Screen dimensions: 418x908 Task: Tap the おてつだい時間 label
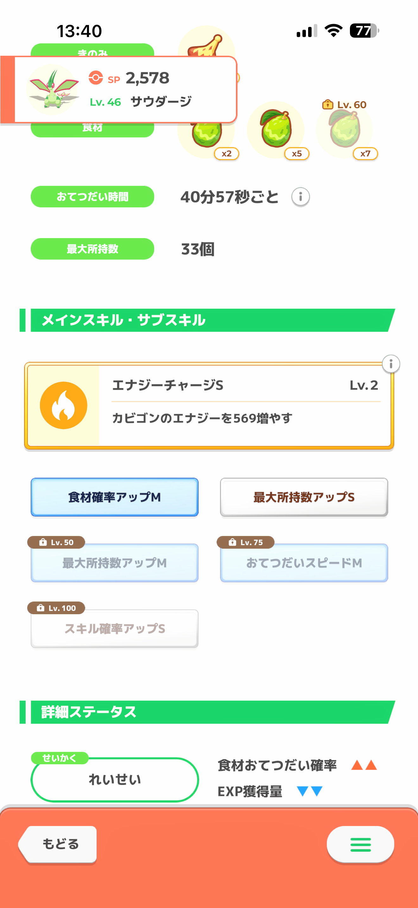tap(92, 197)
